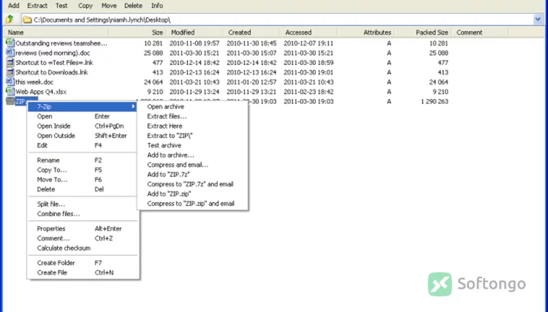Select file 'reviews (wed morning).doc'

(53, 53)
